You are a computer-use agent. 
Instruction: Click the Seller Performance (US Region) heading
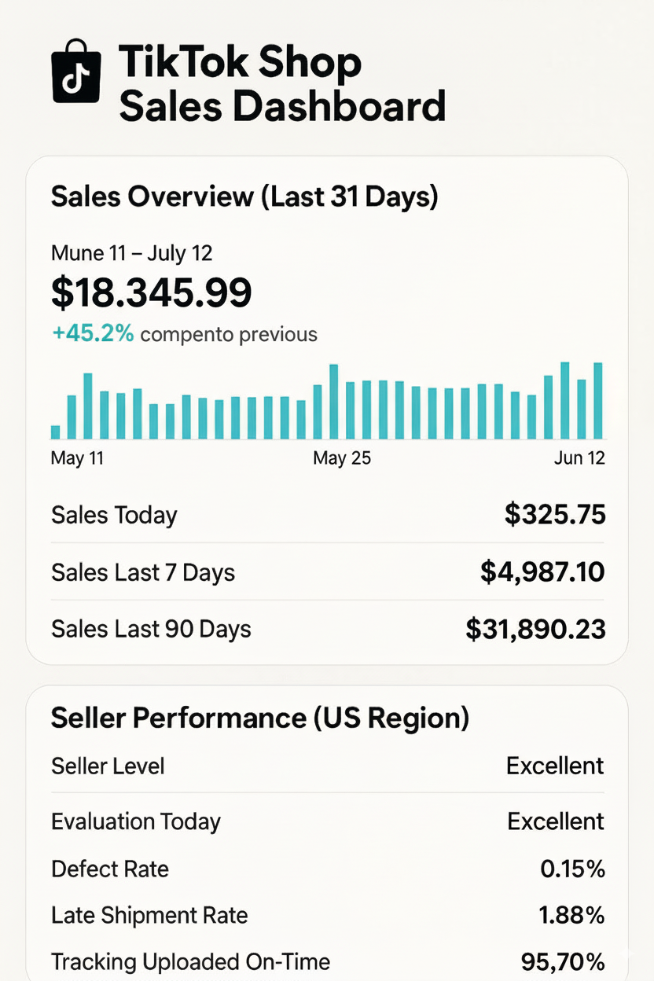click(259, 718)
